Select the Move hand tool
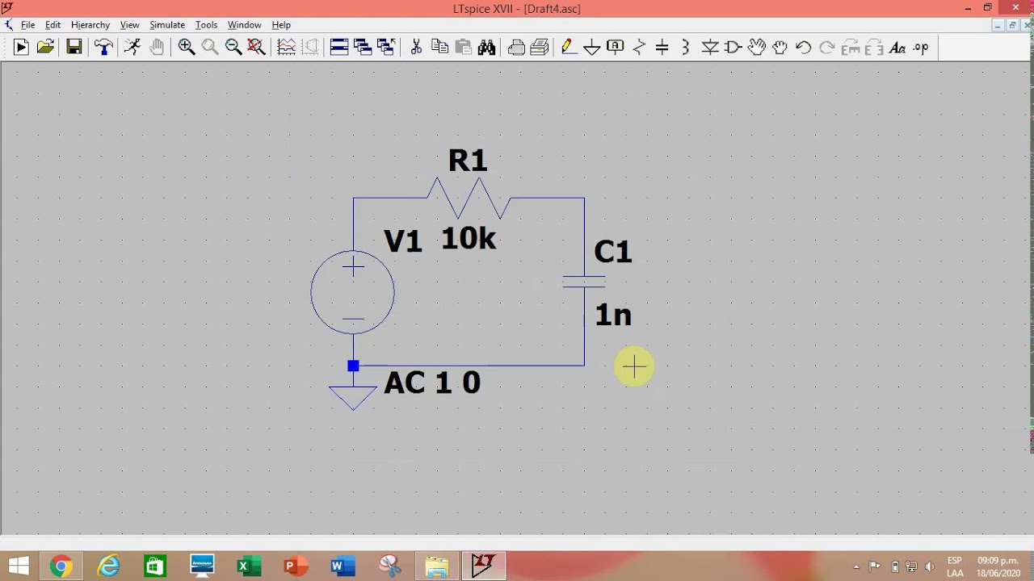Image resolution: width=1034 pixels, height=581 pixels. tap(757, 48)
